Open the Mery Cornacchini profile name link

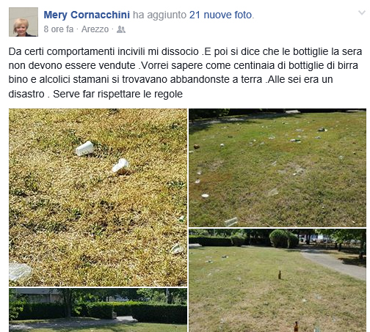87,15
